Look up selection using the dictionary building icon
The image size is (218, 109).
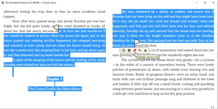tap(129, 50)
